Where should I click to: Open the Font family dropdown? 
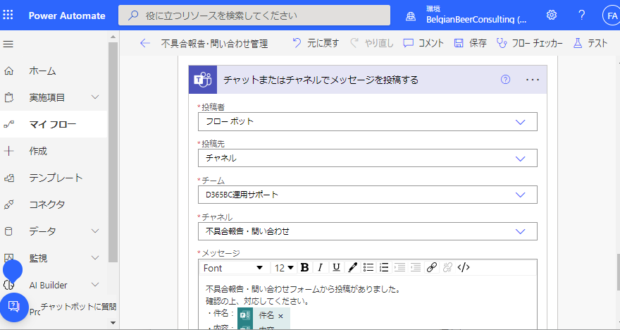click(x=233, y=268)
